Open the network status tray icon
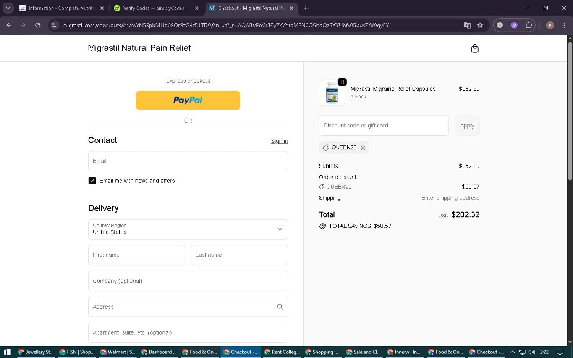Viewport: 573px width, 358px height. (522, 352)
